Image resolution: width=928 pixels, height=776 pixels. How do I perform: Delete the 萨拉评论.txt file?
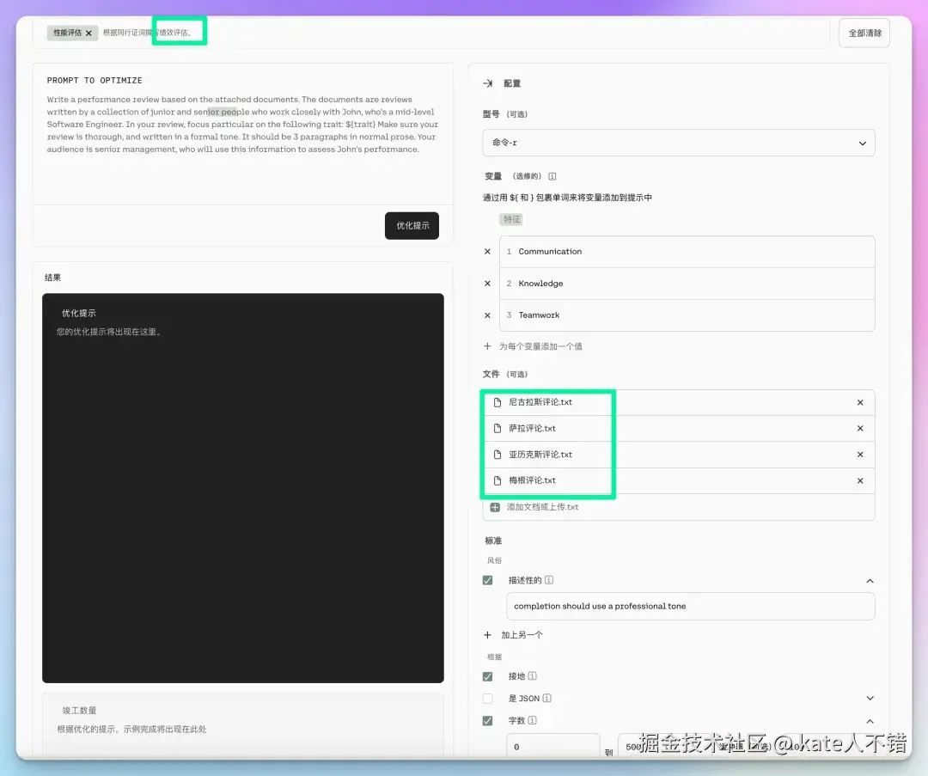tap(860, 429)
